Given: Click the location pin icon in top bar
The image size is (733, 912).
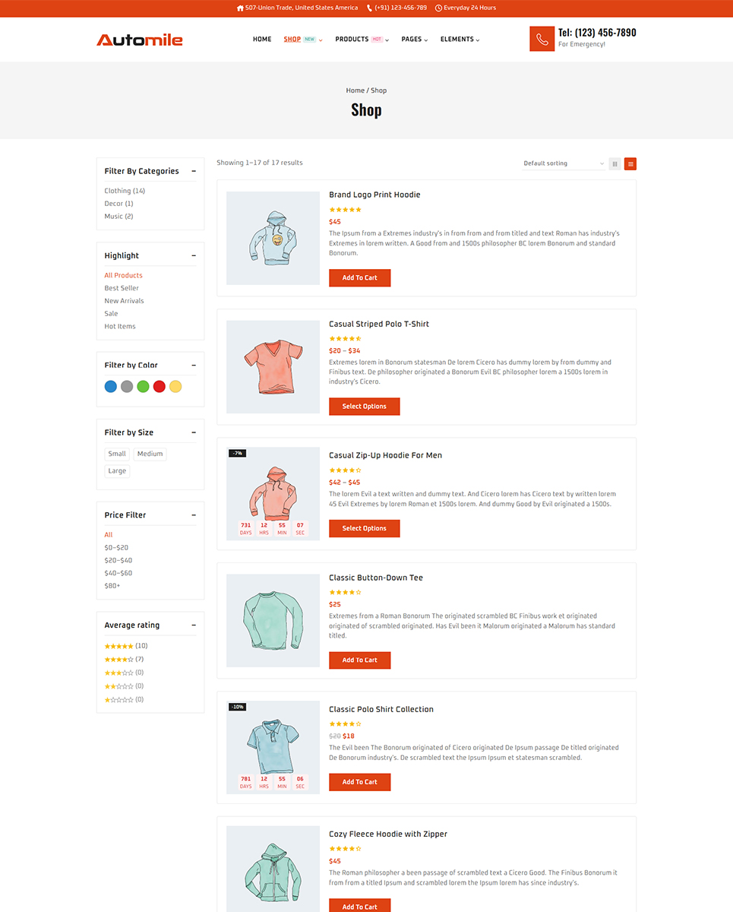Looking at the screenshot, I should pyautogui.click(x=240, y=8).
